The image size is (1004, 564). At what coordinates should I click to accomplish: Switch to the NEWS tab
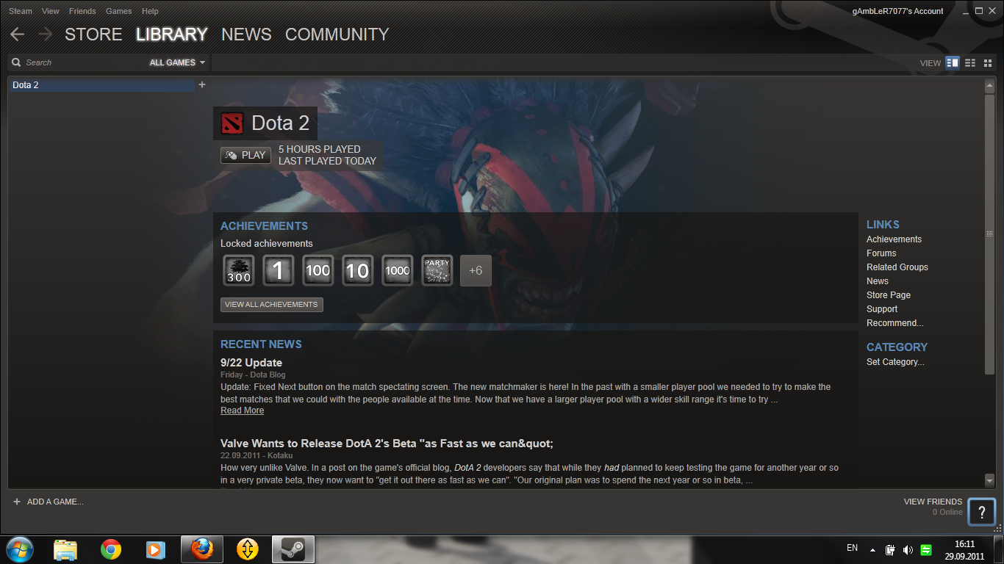pyautogui.click(x=246, y=35)
